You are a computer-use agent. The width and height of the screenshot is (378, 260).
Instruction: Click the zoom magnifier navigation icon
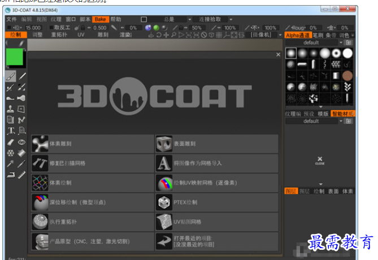173,35
